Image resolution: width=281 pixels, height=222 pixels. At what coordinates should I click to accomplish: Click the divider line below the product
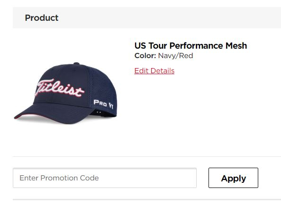[x=147, y=157]
